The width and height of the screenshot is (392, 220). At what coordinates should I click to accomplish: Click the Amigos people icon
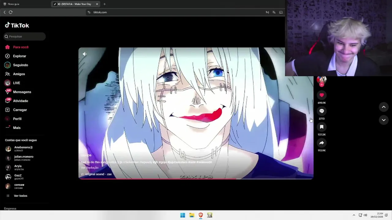coord(7,74)
